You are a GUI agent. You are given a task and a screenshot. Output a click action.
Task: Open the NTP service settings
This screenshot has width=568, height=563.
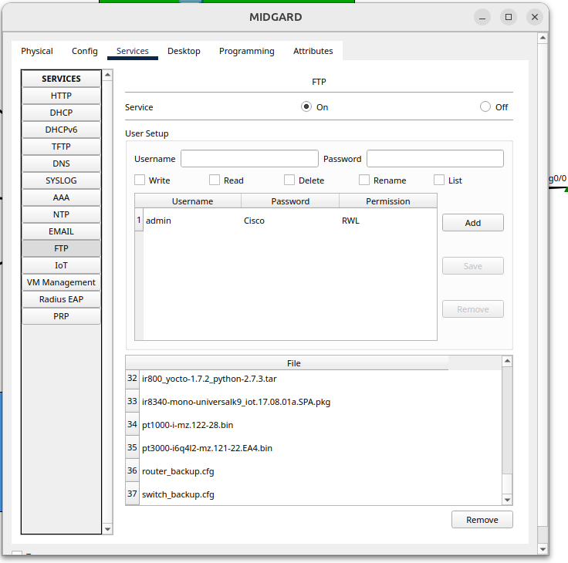[61, 214]
